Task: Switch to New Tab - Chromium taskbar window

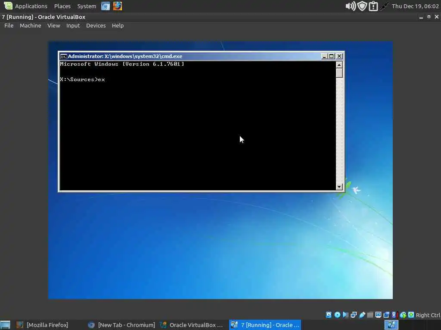Action: click(x=121, y=325)
